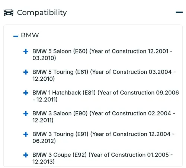
Task: Expand BMW 3 Coupe (E92) plus icon
Action: [x=26, y=155]
